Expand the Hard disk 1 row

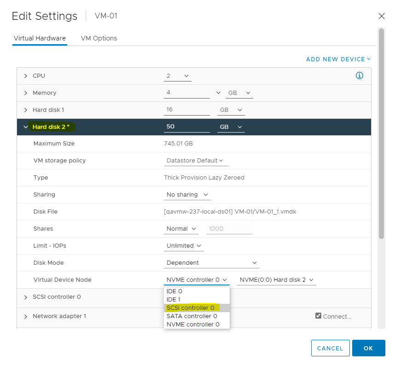[25, 110]
